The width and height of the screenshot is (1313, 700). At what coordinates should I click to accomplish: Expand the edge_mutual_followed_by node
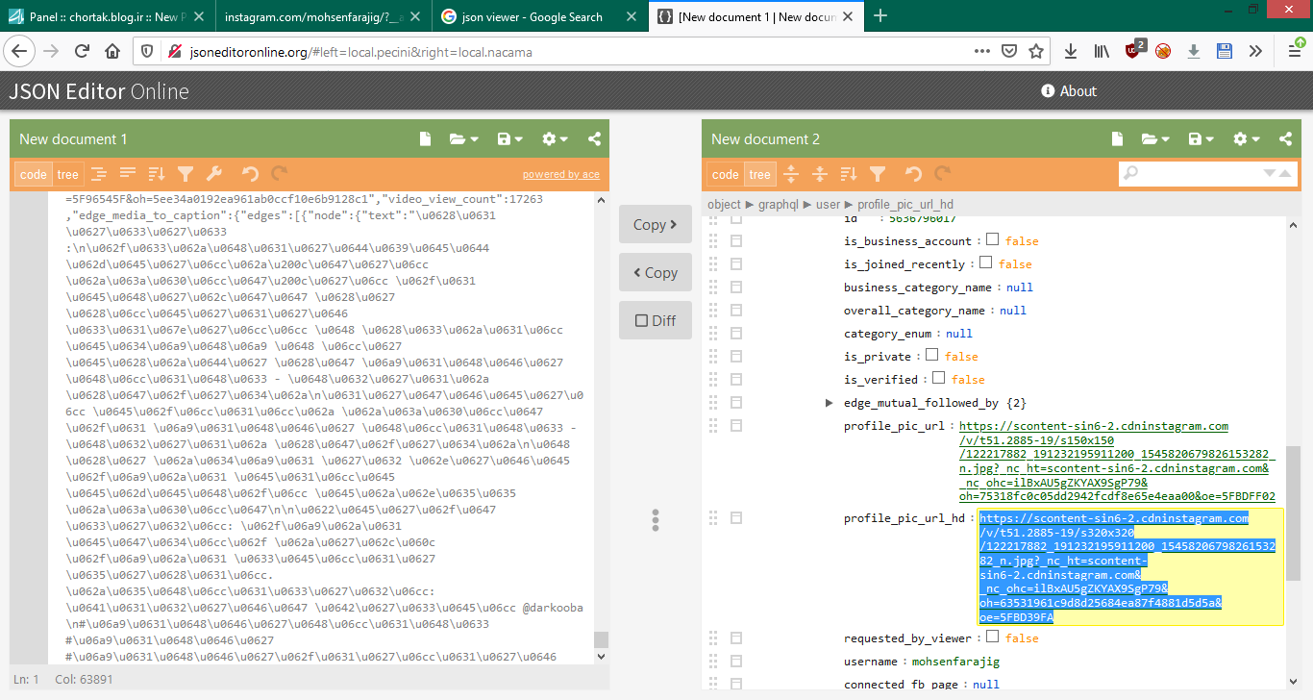click(x=829, y=403)
